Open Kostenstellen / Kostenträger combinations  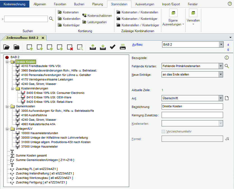[138, 25]
